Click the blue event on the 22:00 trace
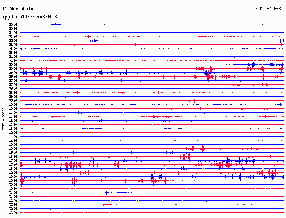The height and width of the screenshot is (218, 286). [x=208, y=201]
